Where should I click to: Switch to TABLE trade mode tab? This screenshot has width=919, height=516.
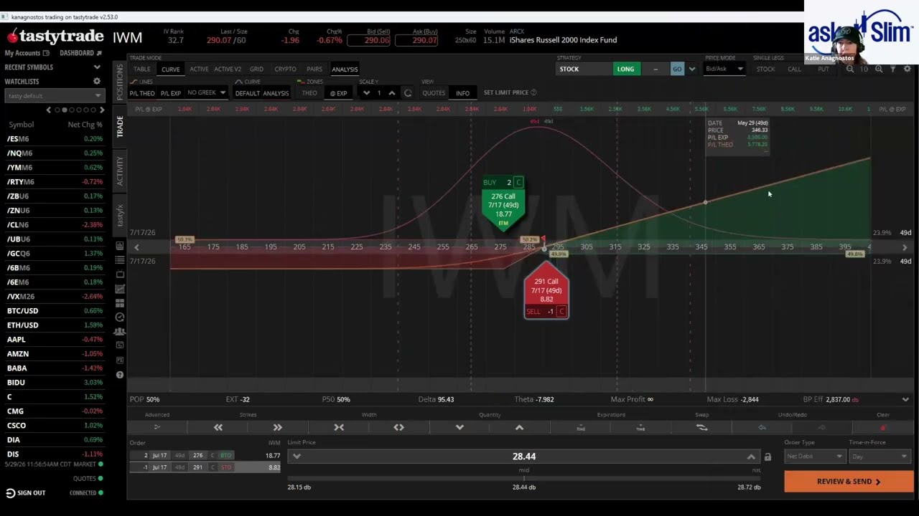coord(142,70)
